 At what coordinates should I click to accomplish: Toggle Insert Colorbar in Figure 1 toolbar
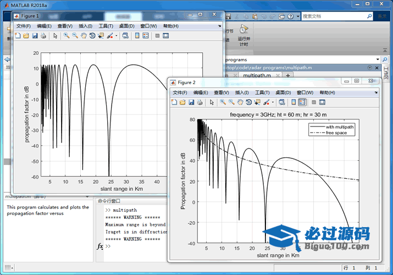click(x=137, y=36)
